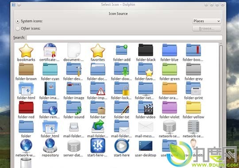Image resolution: width=239 pixels, height=168 pixels.
Task: Select the folder-favorites icon with star
Action: [146, 69]
